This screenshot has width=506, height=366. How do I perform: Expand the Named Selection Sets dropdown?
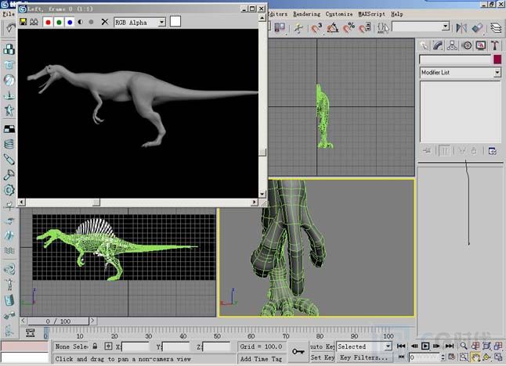pos(446,27)
